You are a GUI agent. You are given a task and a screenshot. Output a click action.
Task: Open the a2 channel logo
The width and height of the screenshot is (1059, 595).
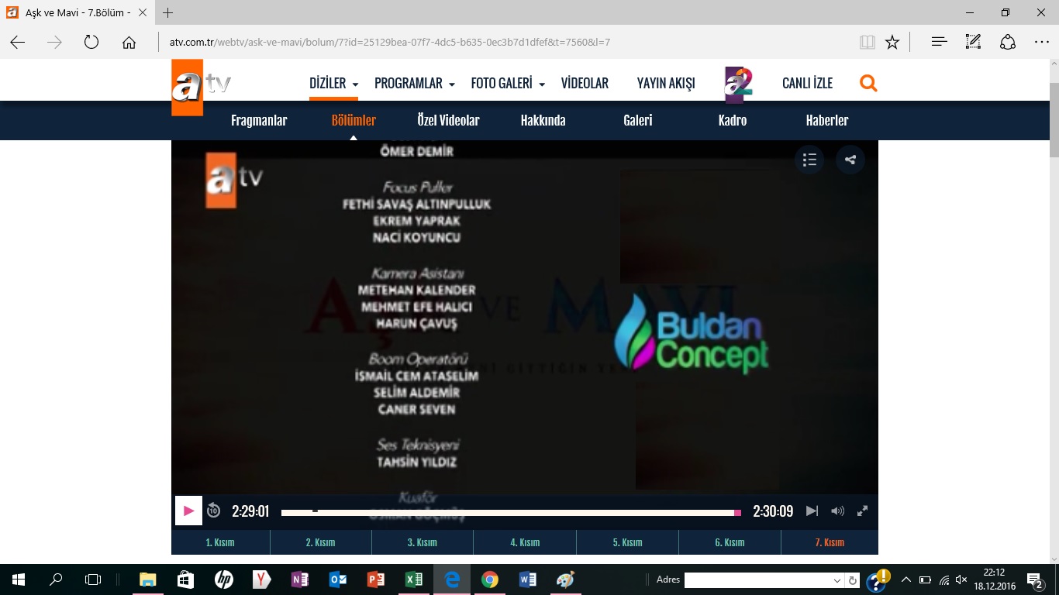coord(738,84)
